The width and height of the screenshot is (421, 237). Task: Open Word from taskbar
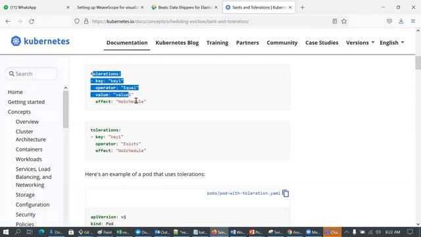237,232
